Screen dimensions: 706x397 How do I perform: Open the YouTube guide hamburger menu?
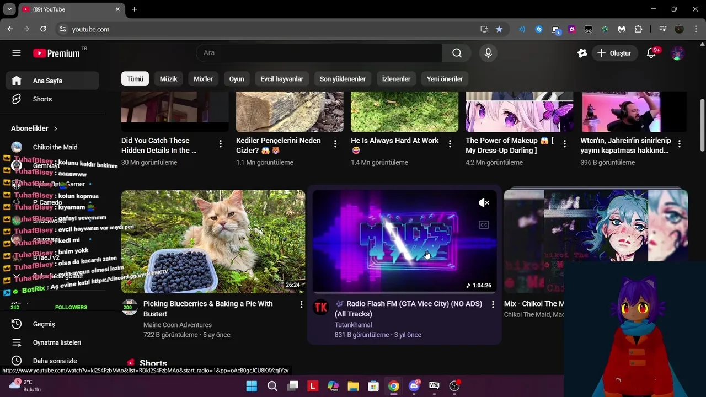click(x=17, y=53)
